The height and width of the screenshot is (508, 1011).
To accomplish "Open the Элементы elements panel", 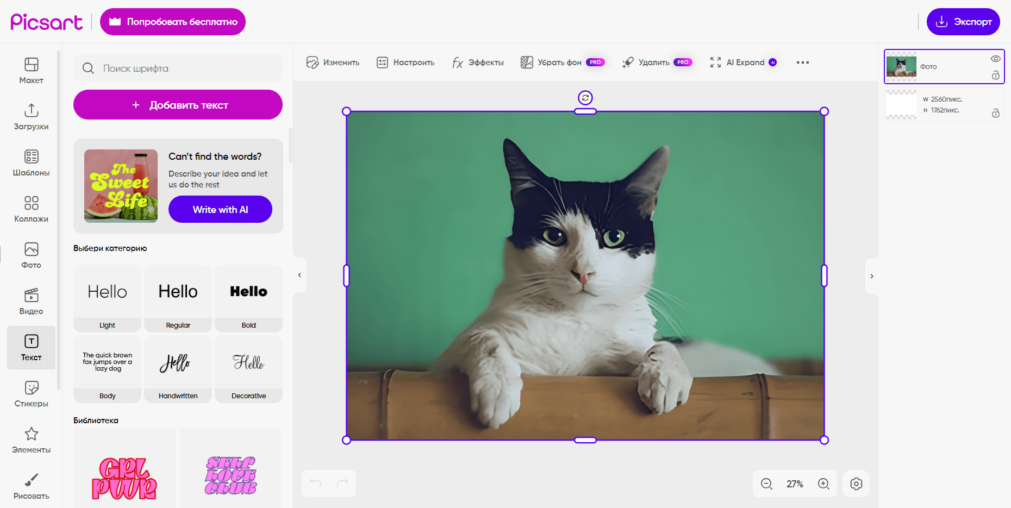I will (31, 440).
